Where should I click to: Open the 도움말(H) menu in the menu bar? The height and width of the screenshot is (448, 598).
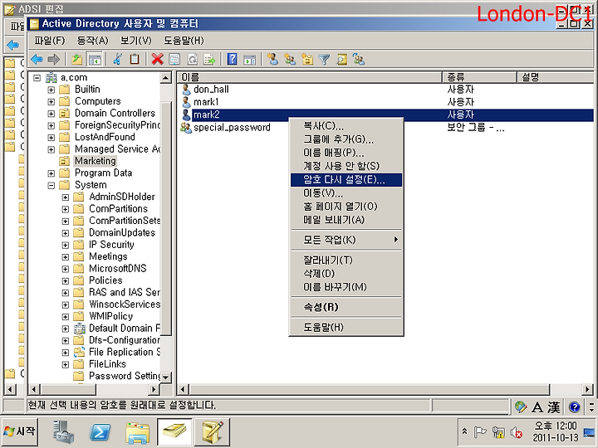[x=184, y=41]
